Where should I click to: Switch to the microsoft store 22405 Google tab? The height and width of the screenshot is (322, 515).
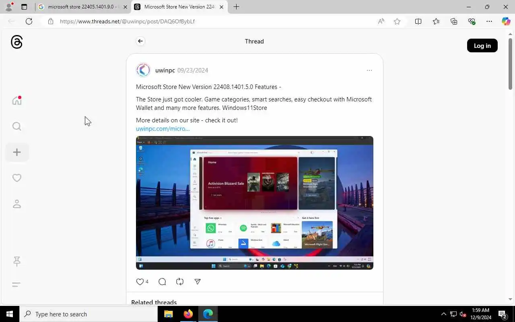(x=82, y=7)
